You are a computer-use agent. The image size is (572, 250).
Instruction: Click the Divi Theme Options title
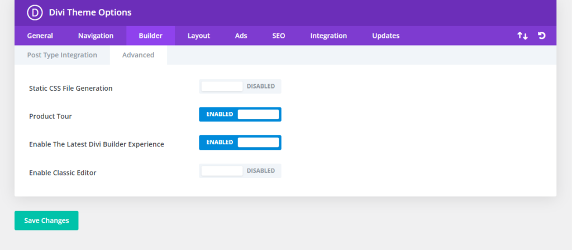click(90, 13)
